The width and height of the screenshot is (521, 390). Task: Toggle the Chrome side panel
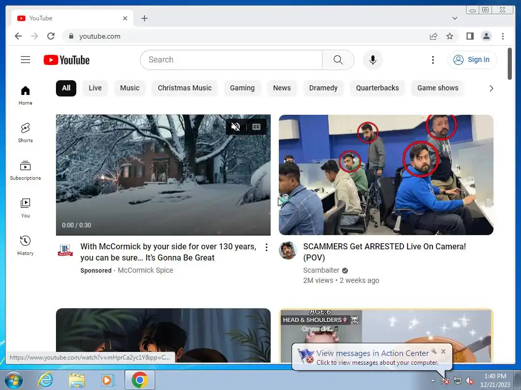pyautogui.click(x=470, y=36)
